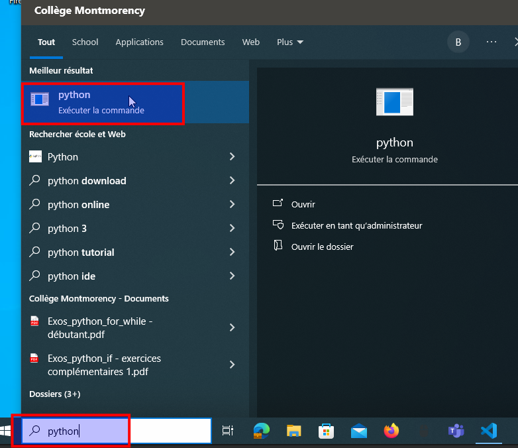Click the Dossiers (3+) section header
518x448 pixels.
[x=55, y=394]
